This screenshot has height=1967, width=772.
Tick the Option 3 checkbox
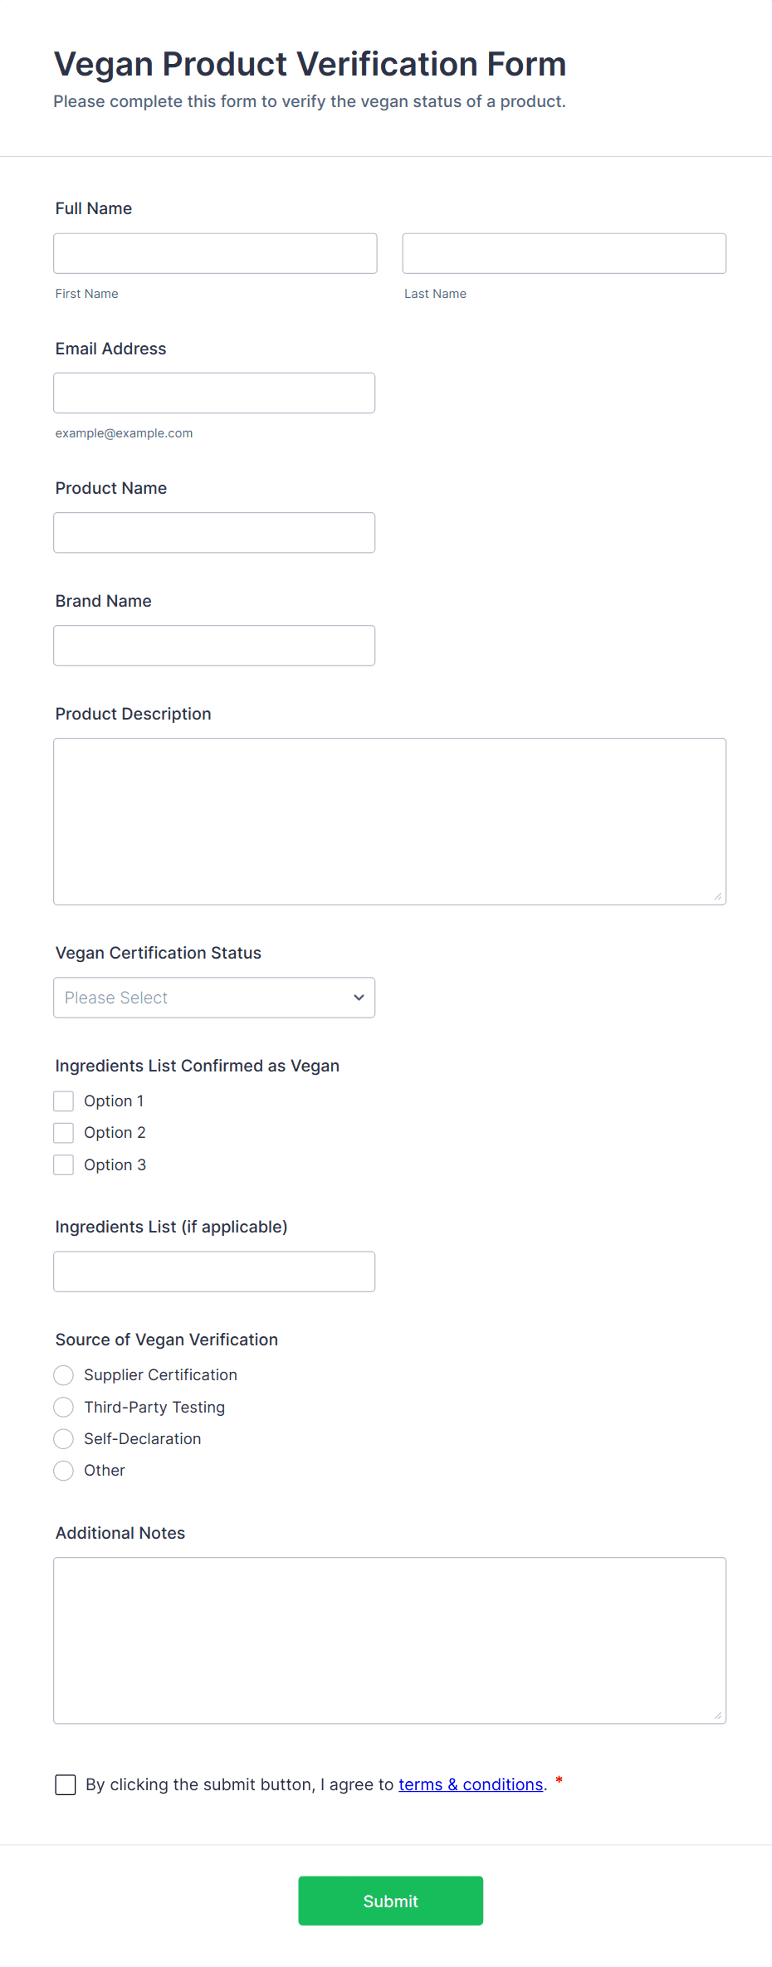[64, 1164]
